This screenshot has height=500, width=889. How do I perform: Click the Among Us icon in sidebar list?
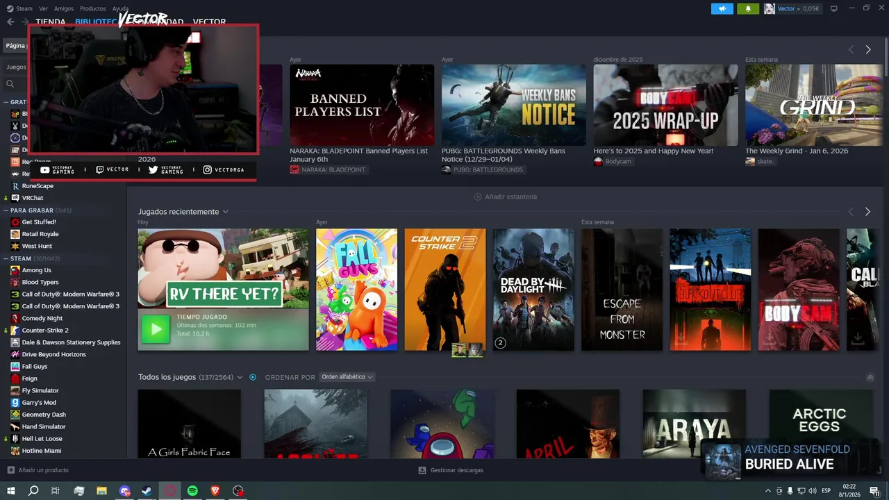point(15,270)
